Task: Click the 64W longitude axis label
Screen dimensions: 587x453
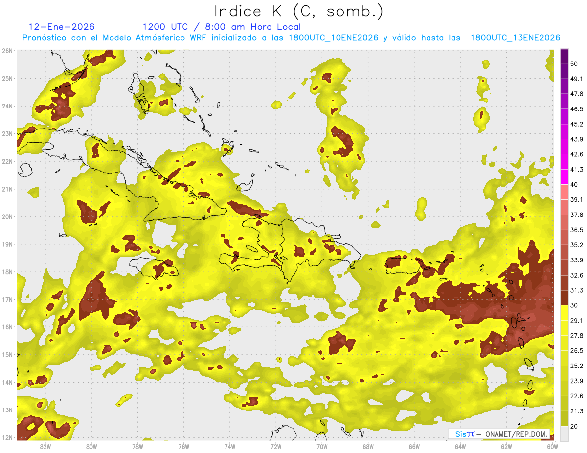Action: (460, 446)
